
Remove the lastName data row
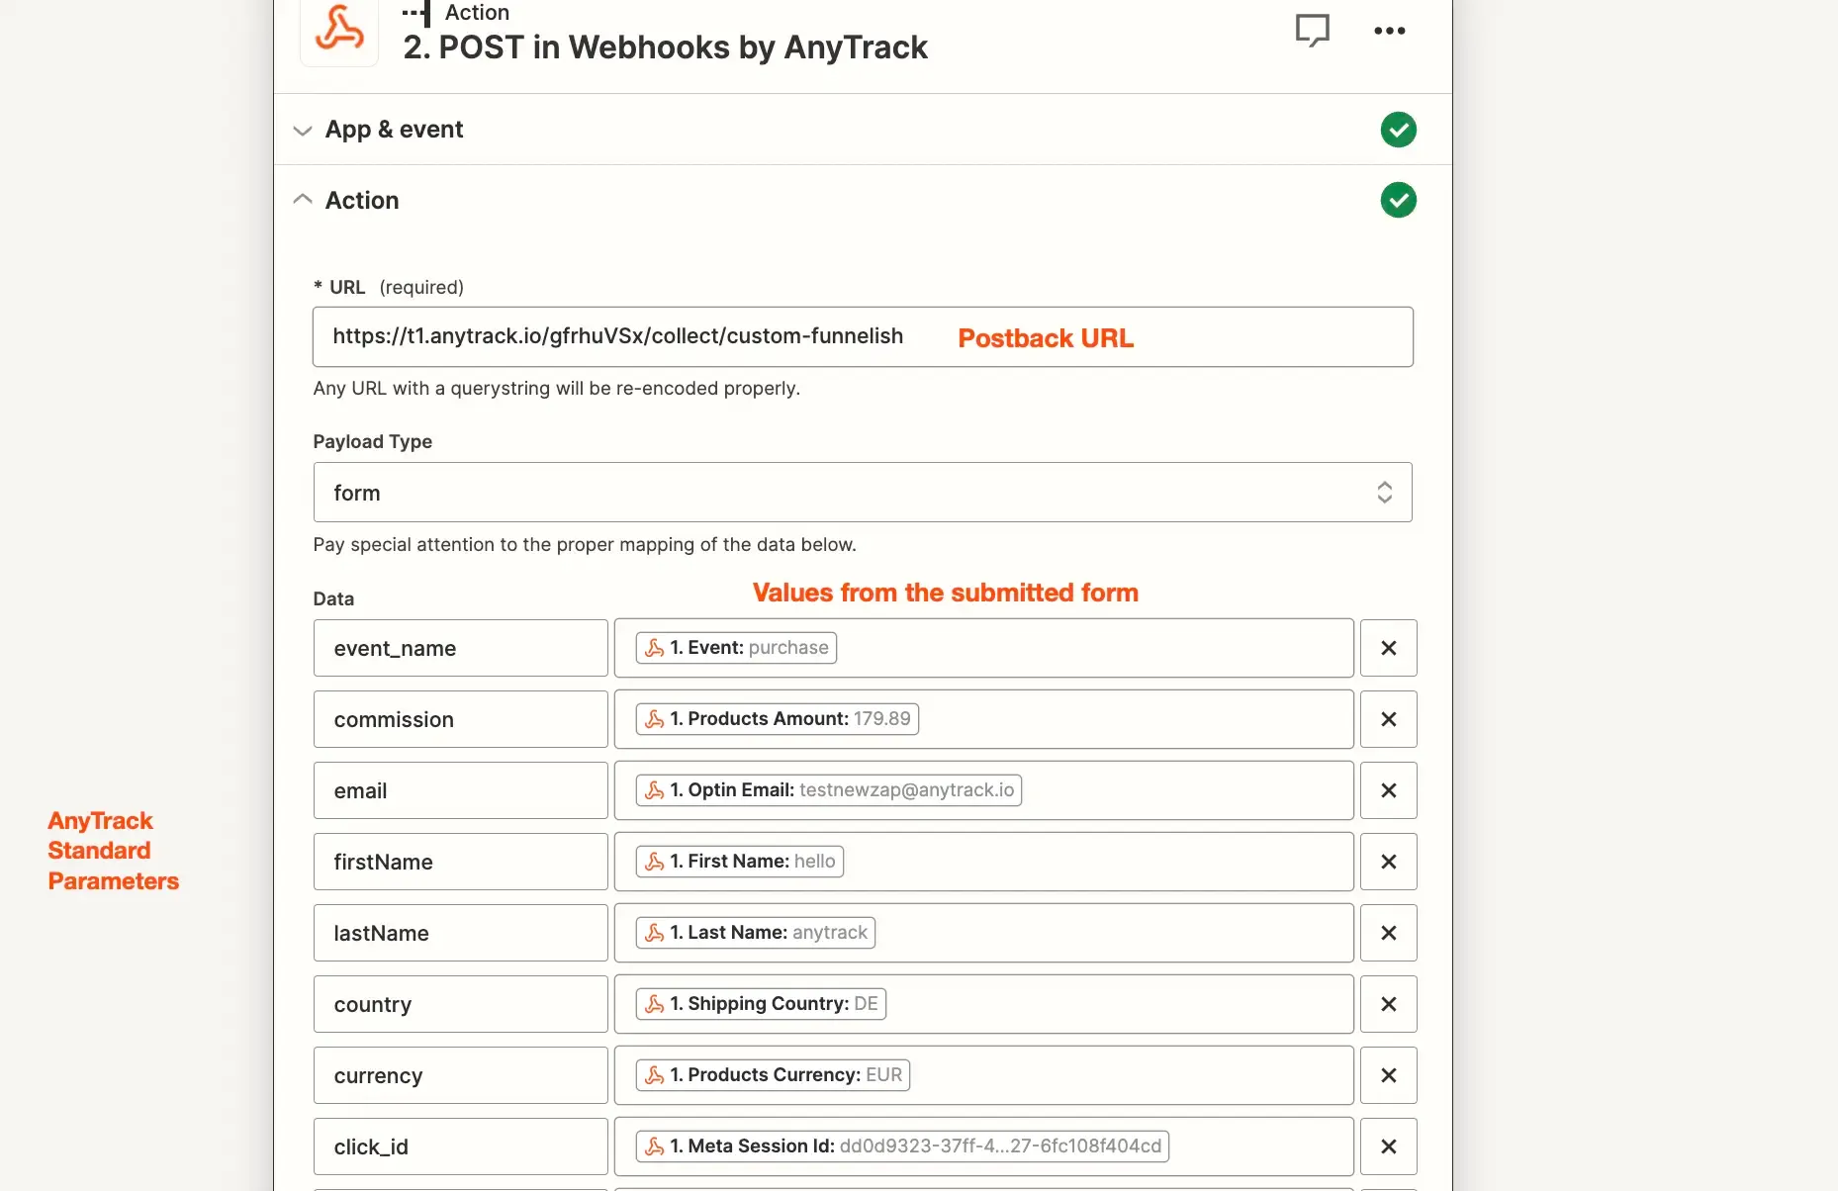coord(1388,934)
